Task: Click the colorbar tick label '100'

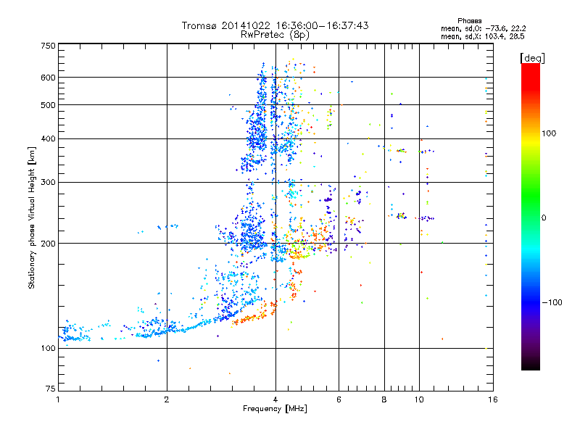Action: pyautogui.click(x=549, y=133)
